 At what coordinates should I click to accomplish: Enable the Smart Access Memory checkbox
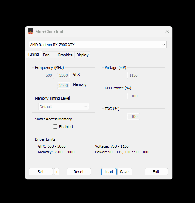55,127
